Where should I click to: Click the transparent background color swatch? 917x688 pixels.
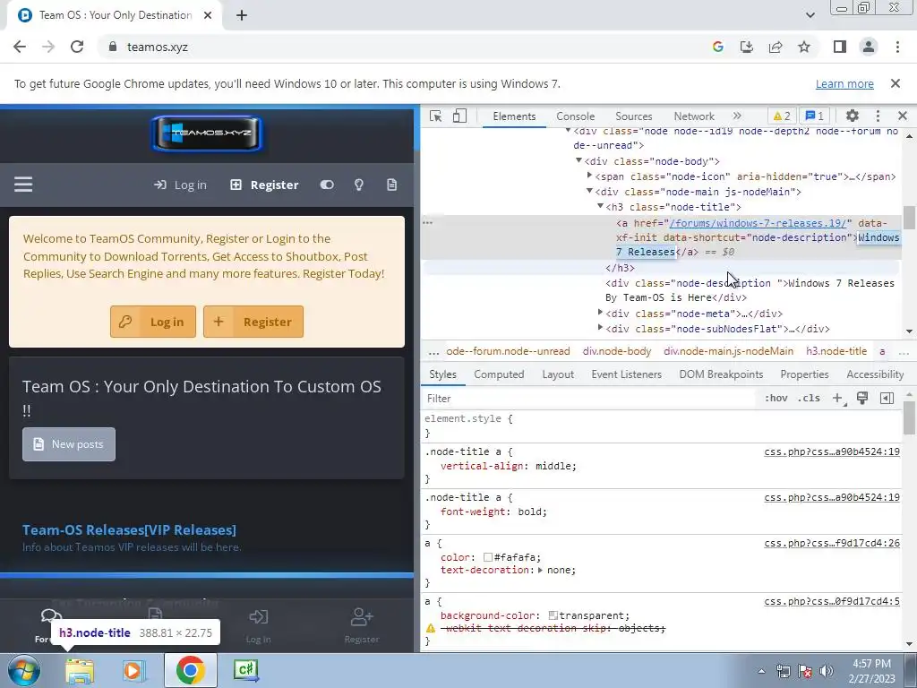553,615
